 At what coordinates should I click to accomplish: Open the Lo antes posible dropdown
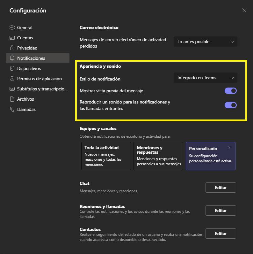206,42
